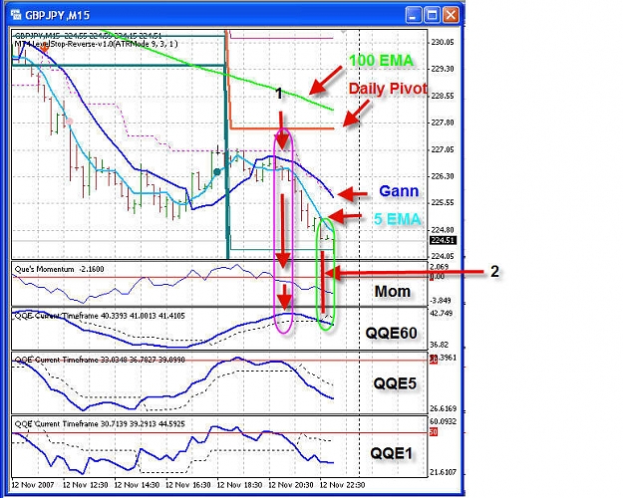Close the GBPJPY,M15 chart window

tap(451, 16)
